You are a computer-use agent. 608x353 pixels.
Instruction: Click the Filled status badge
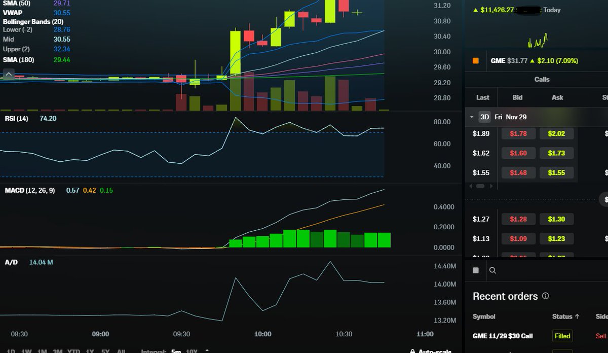pos(562,336)
